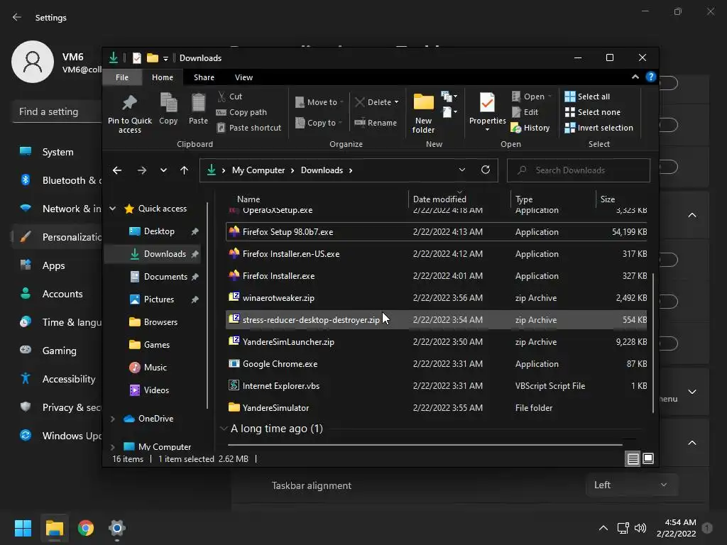Switch to the Share ribbon tab
Screen dimensions: 727x545
pos(204,77)
